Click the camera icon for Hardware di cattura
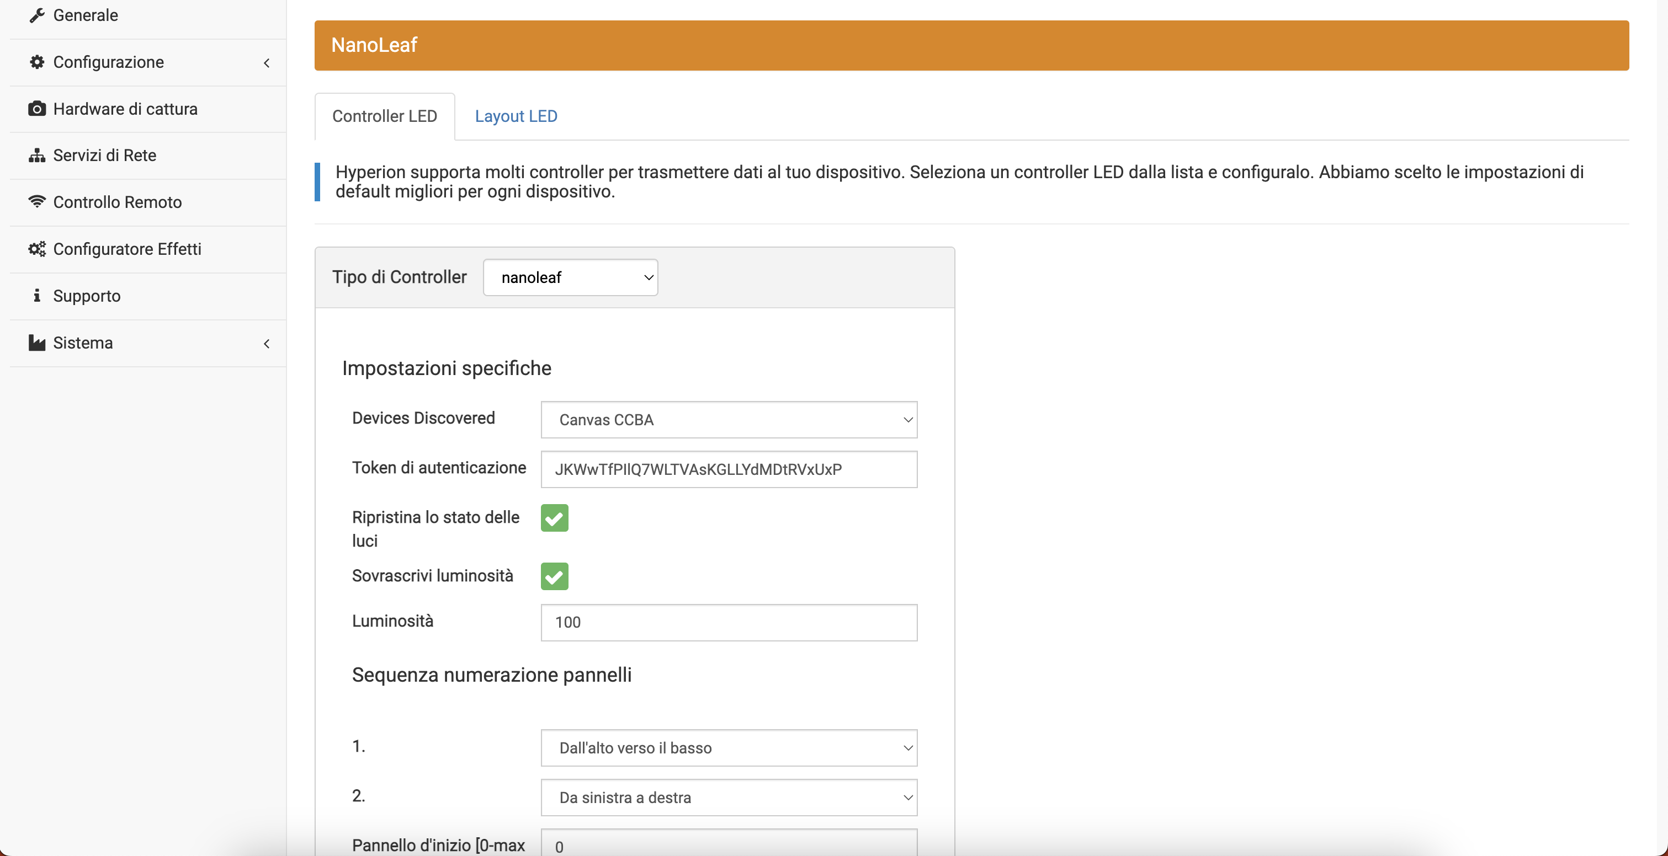The width and height of the screenshot is (1668, 856). [x=37, y=109]
